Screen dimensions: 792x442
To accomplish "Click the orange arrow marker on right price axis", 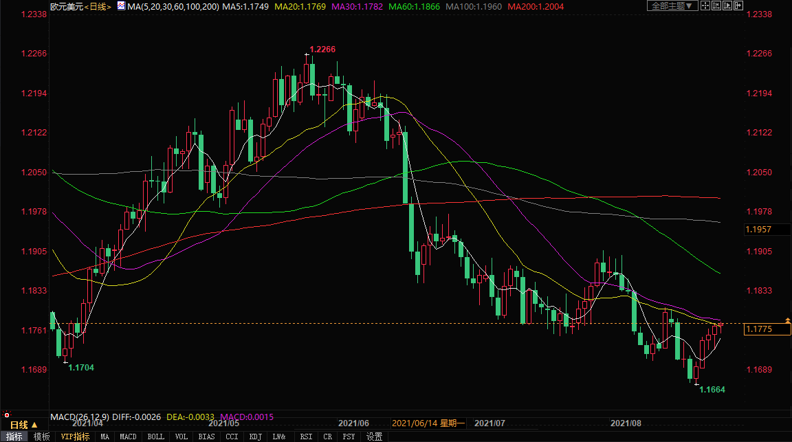I will click(x=786, y=320).
